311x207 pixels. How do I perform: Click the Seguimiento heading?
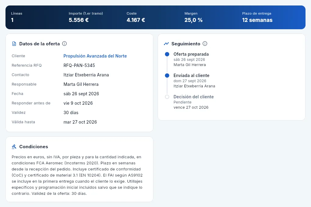pos(186,44)
